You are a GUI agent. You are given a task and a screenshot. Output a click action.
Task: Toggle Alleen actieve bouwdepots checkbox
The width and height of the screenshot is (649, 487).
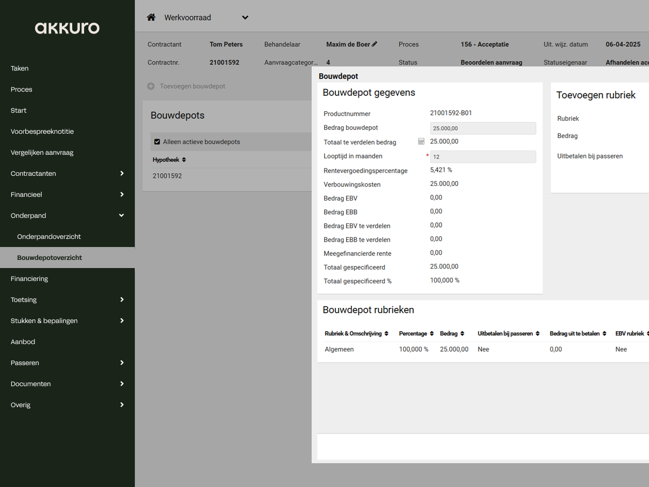157,142
